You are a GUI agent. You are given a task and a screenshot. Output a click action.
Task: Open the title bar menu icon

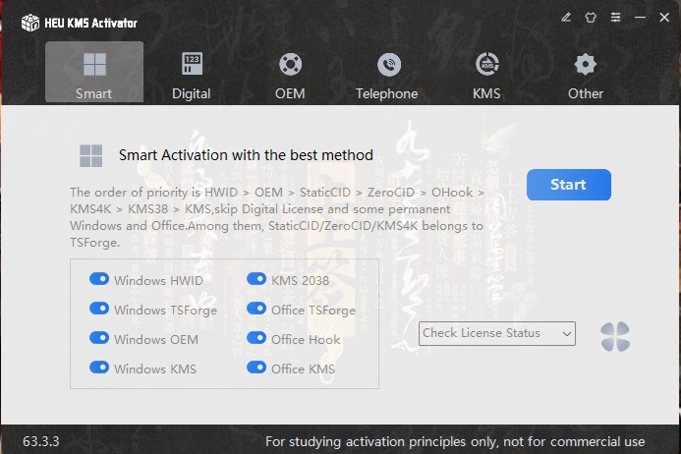(615, 18)
